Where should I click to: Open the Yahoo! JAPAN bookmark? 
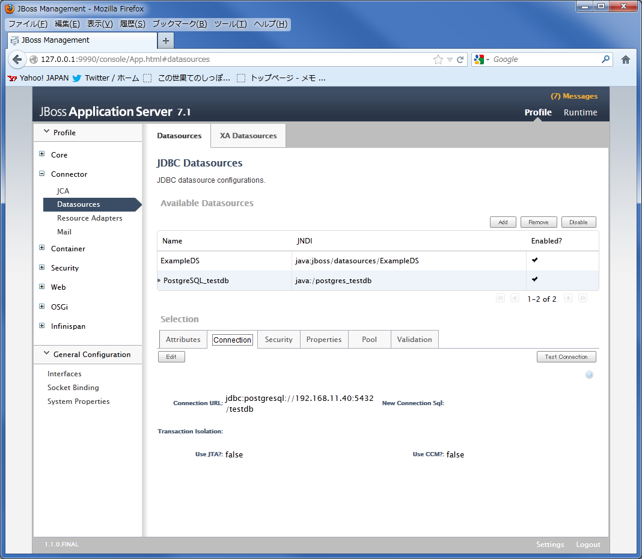pos(38,78)
